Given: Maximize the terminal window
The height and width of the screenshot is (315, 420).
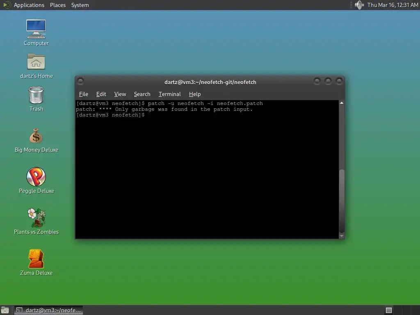Looking at the screenshot, I should pyautogui.click(x=328, y=81).
